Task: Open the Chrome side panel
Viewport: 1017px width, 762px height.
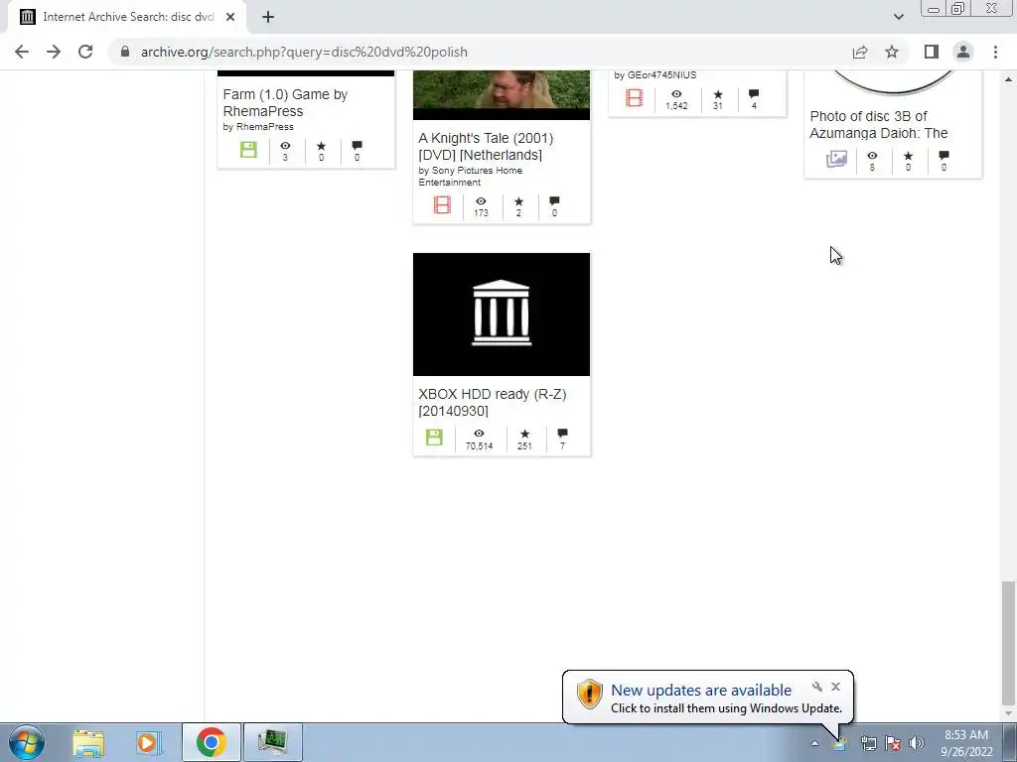Action: (x=932, y=52)
